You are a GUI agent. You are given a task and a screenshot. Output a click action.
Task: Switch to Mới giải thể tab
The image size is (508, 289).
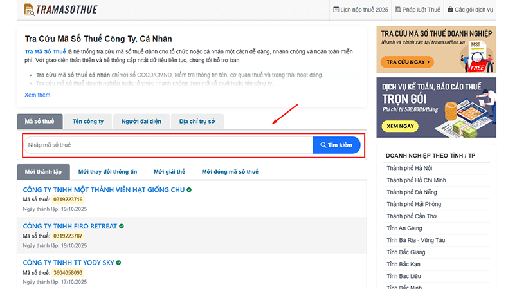169,172
